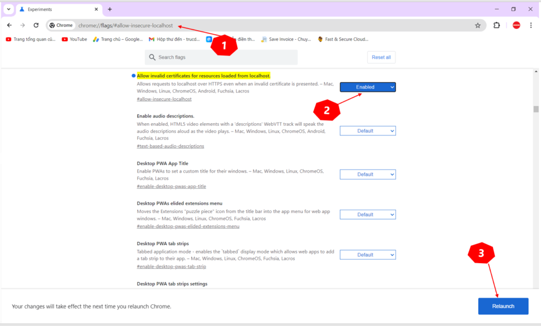Image resolution: width=541 pixels, height=326 pixels.
Task: Click the Reset all button
Action: pos(381,57)
